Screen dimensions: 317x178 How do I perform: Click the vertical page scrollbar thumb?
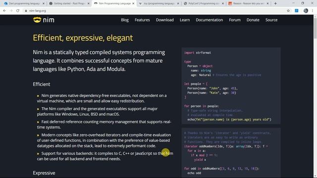click(315, 28)
